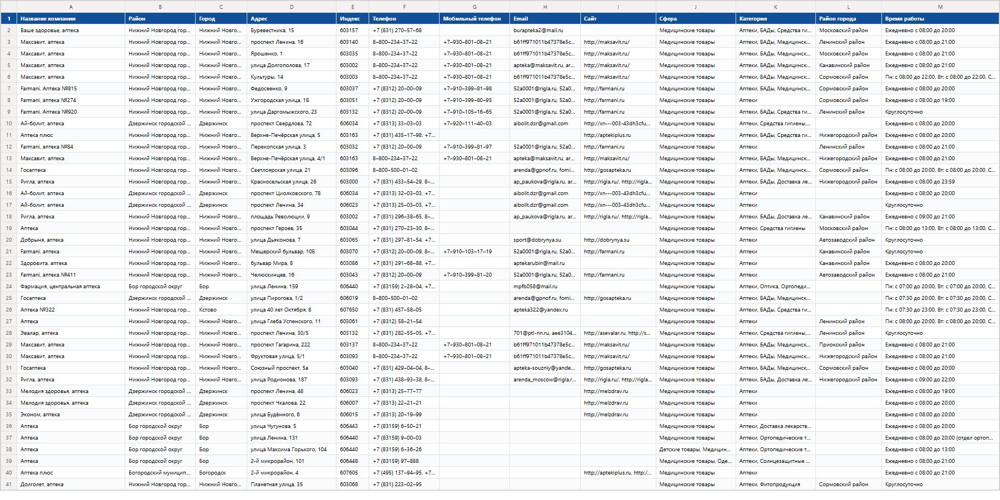Select cell 'Ужгородская улица, 1Б'
The width and height of the screenshot is (1000, 500).
(x=292, y=100)
